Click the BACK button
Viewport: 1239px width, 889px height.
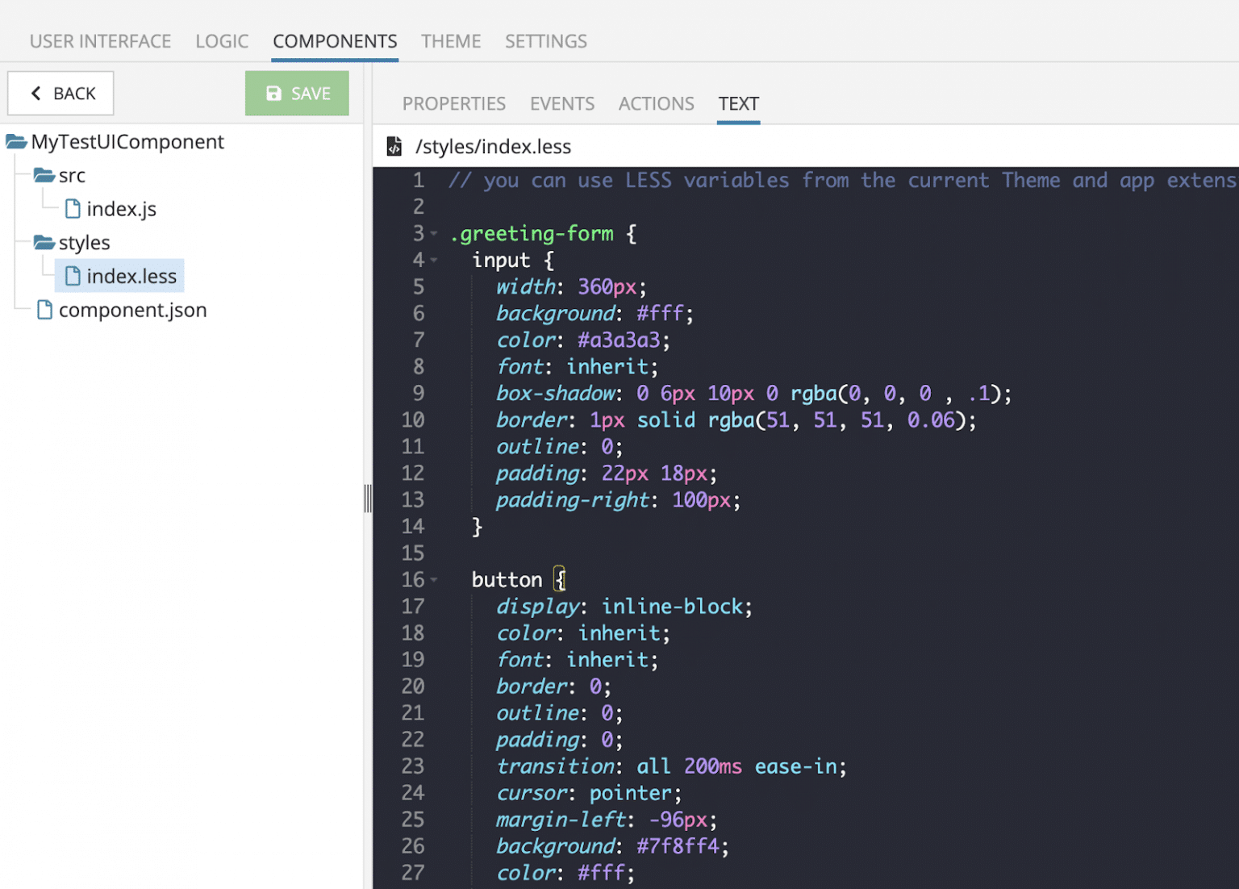click(x=60, y=93)
